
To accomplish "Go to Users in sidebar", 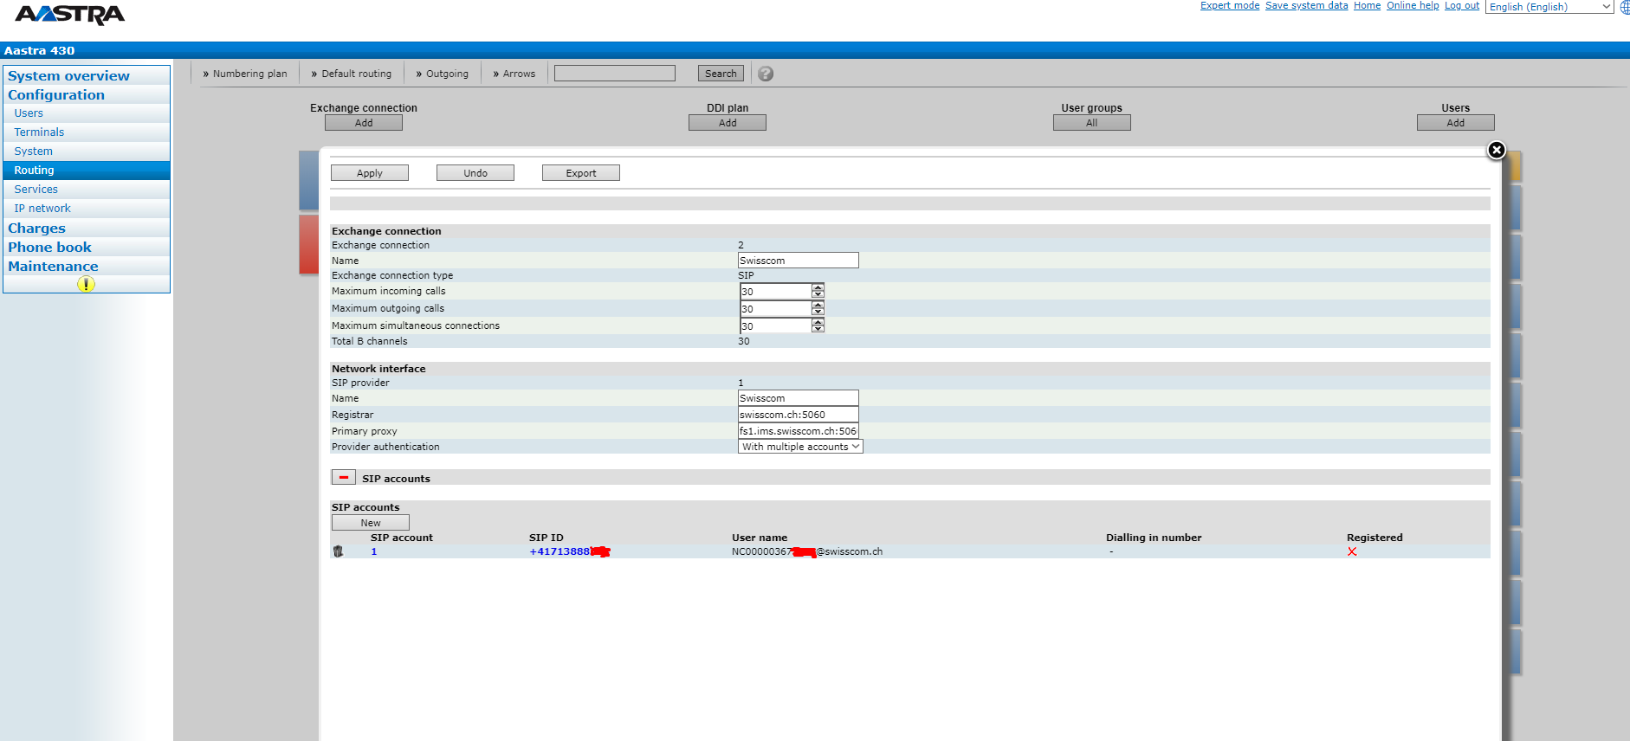I will (29, 113).
